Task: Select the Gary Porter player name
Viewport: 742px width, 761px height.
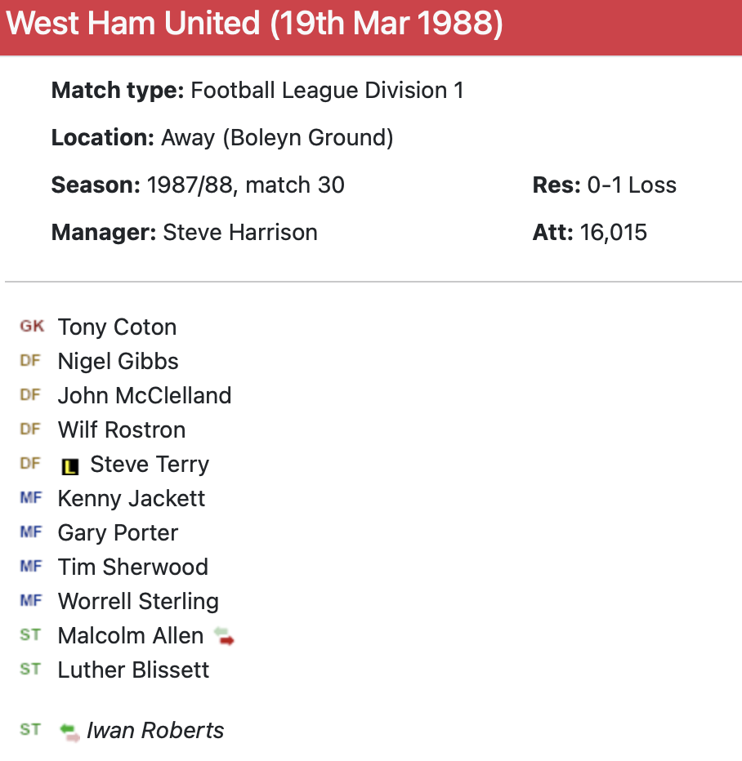Action: pyautogui.click(x=118, y=533)
